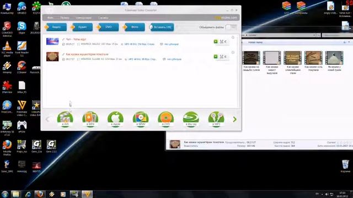Select Как казаки невест выручали file in Explorer
Viewport: 353px width, 198px height.
[x=272, y=63]
